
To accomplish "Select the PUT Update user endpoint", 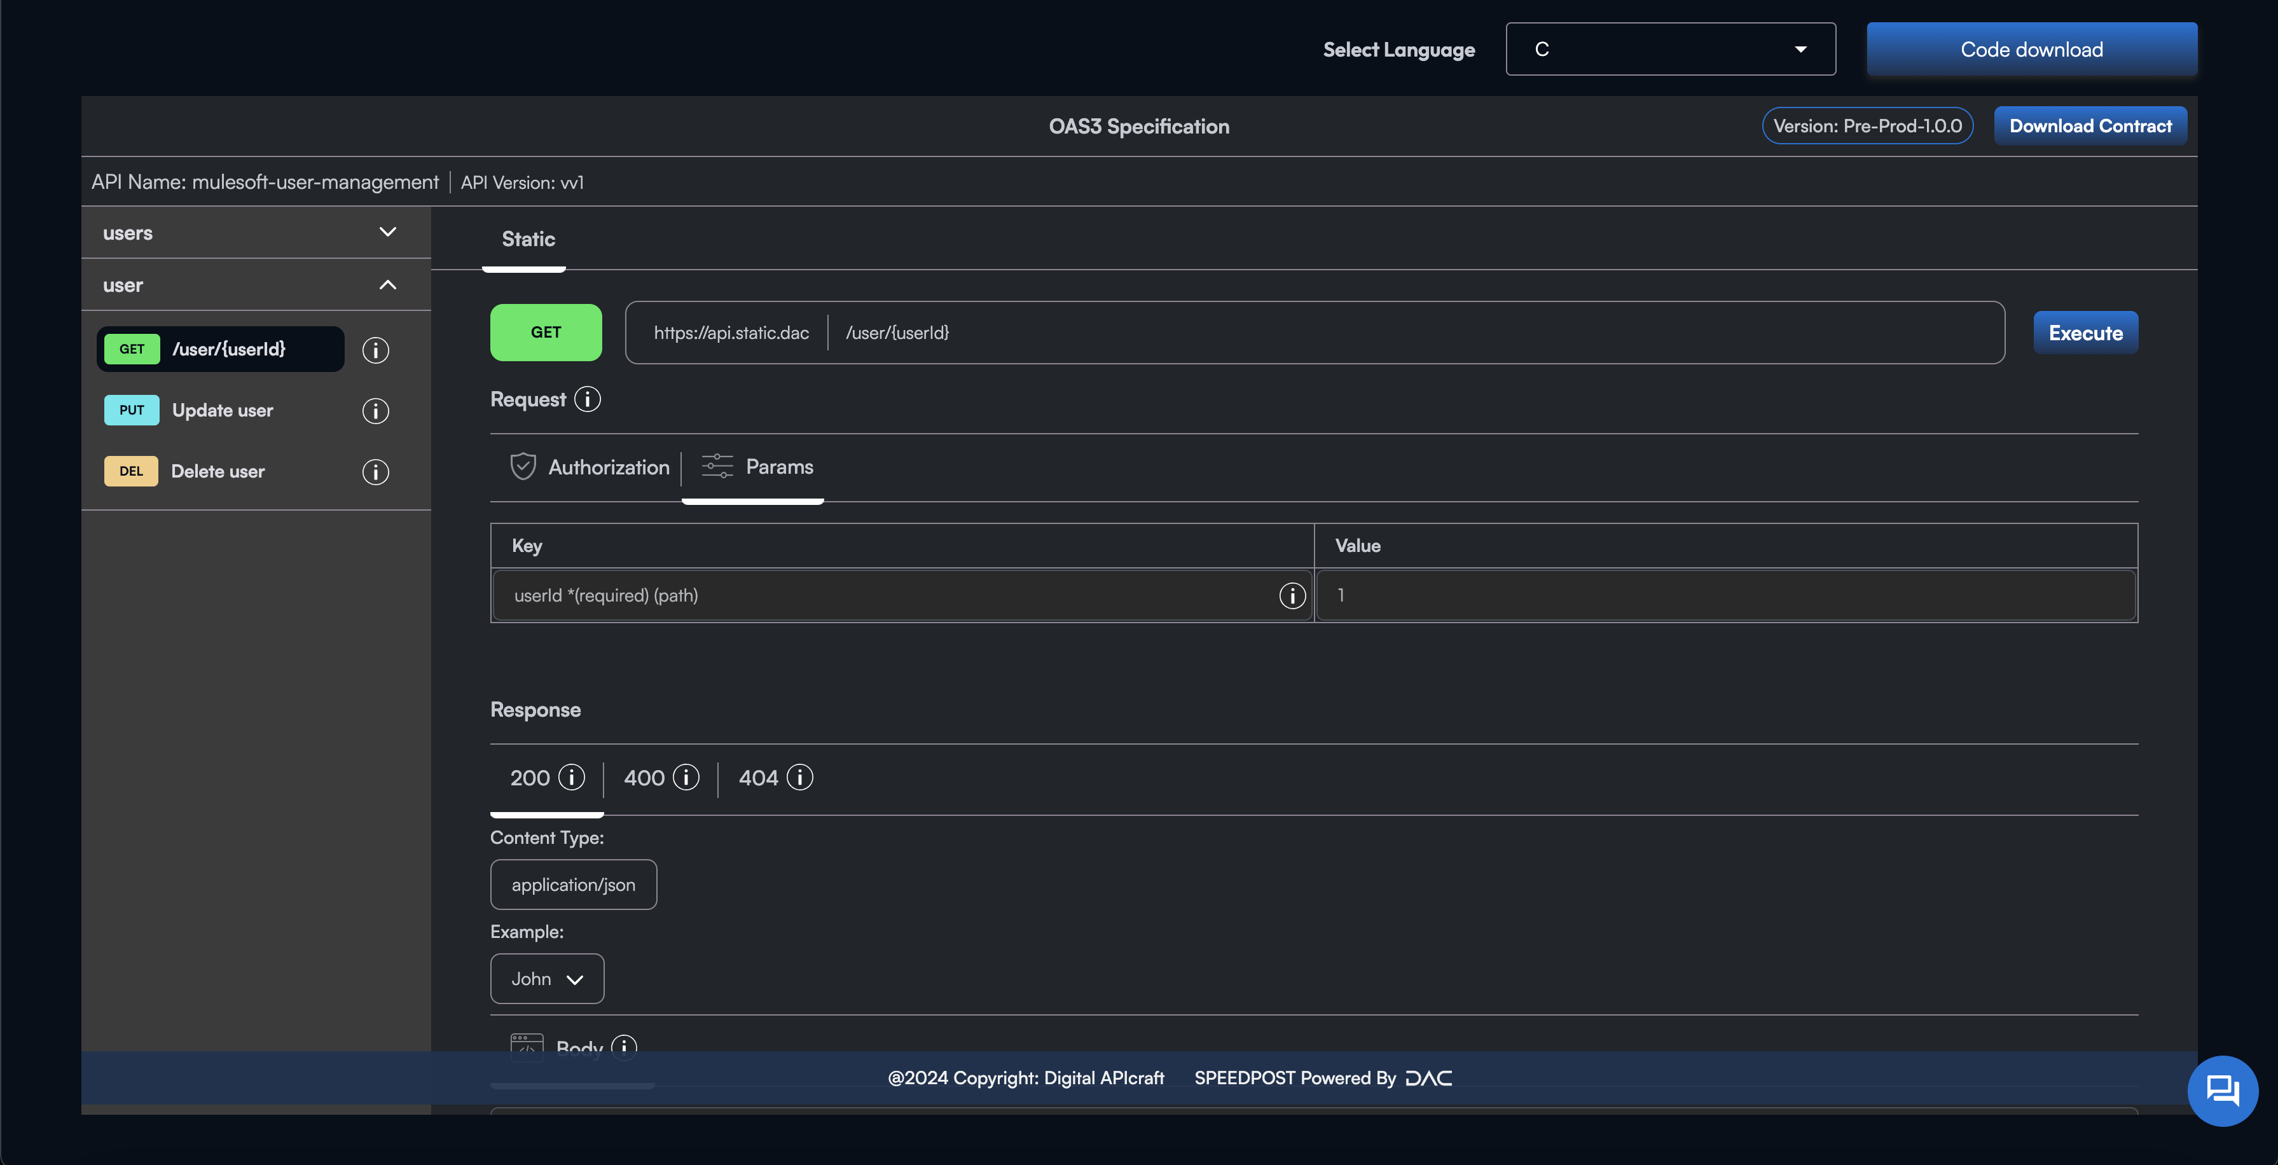I will pos(220,410).
